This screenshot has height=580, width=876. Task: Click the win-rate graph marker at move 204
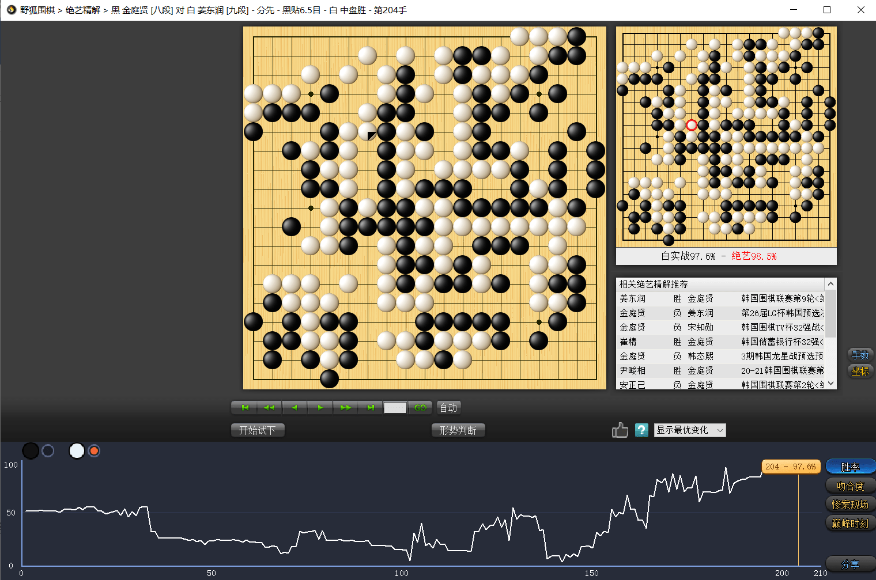[x=791, y=467]
